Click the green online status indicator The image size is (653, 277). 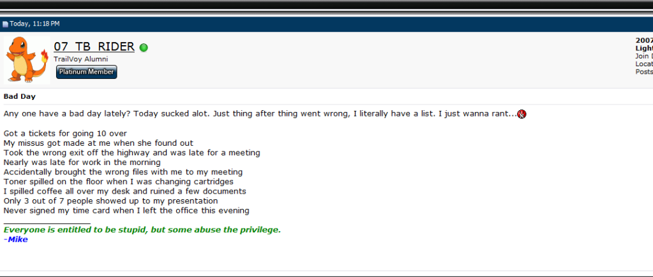point(144,47)
